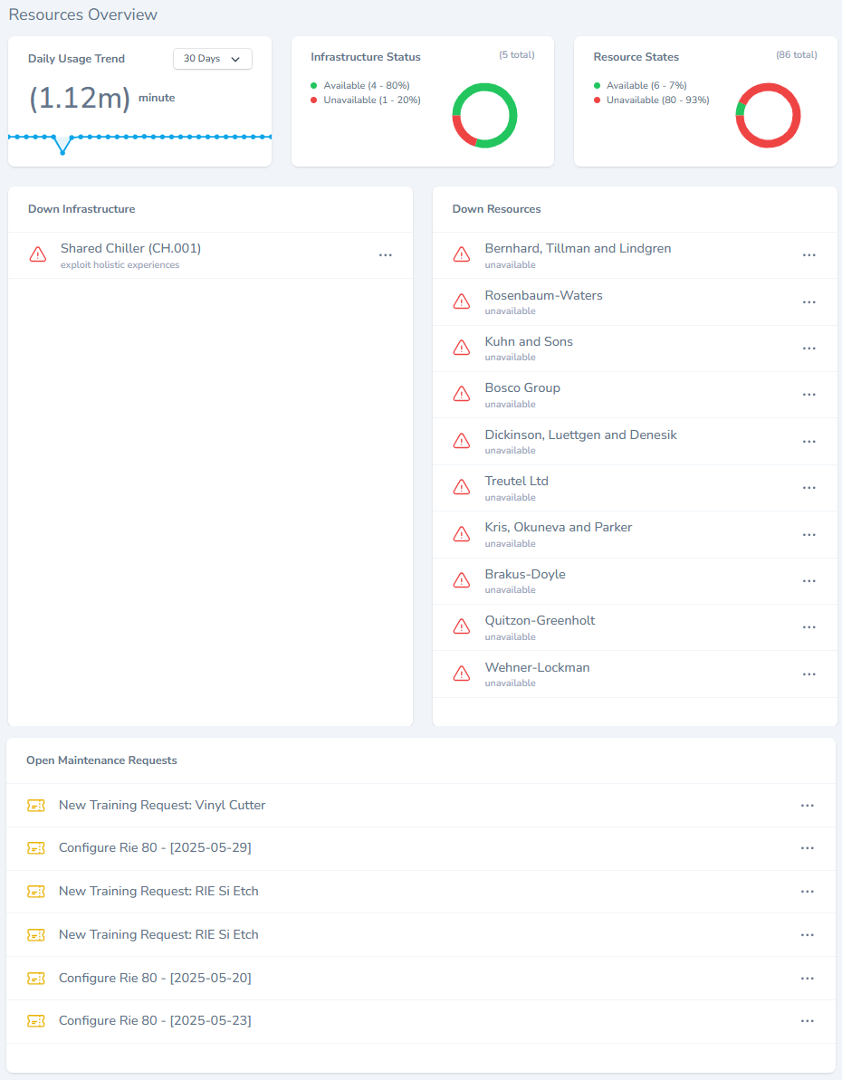Open more options for Configure Rie 80 2025-05-29
Viewport: 842px width, 1080px height.
point(807,848)
